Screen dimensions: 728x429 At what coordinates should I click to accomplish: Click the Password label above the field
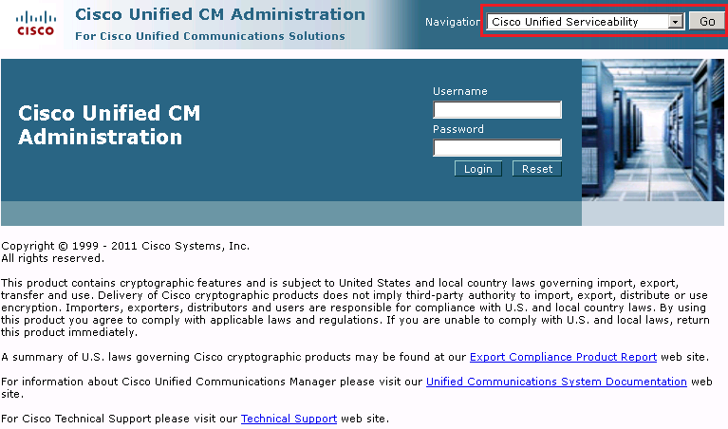458,129
